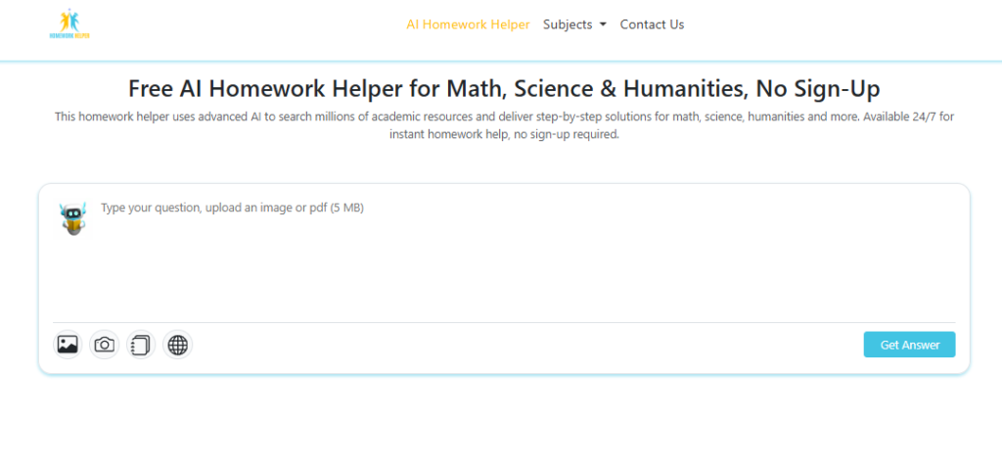Click 'instant homework help, no sign-up required' text

tap(504, 135)
